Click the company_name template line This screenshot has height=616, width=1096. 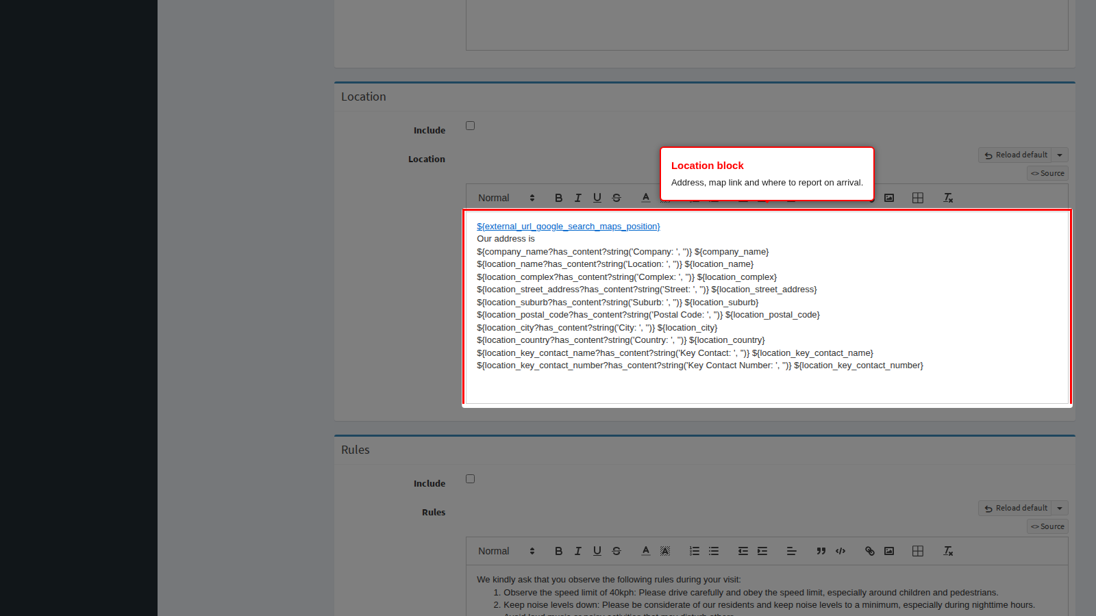[x=623, y=252]
